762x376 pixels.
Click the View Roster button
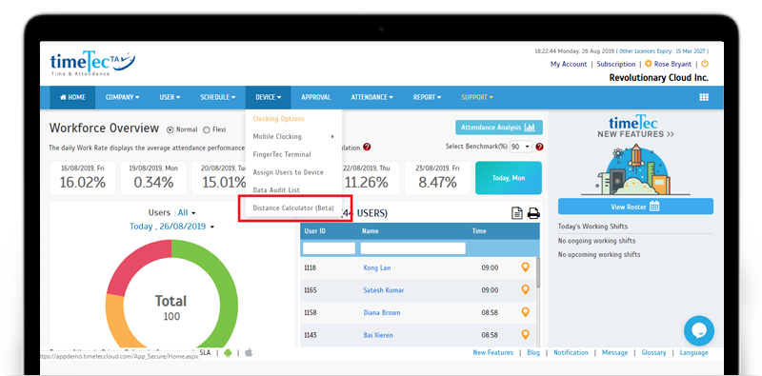pyautogui.click(x=635, y=207)
